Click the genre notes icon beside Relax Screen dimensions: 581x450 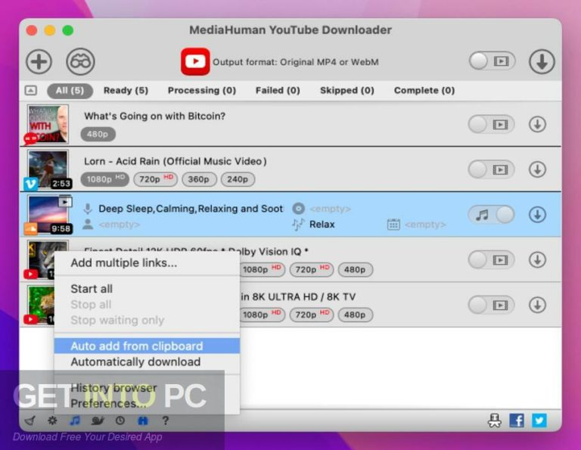coord(298,224)
